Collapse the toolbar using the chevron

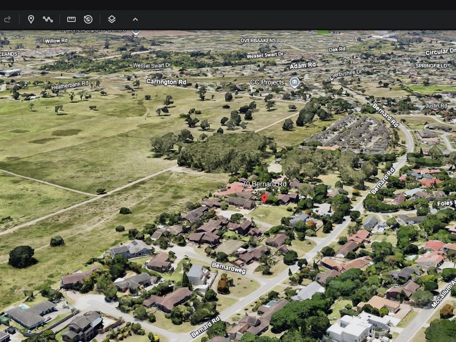tap(135, 18)
